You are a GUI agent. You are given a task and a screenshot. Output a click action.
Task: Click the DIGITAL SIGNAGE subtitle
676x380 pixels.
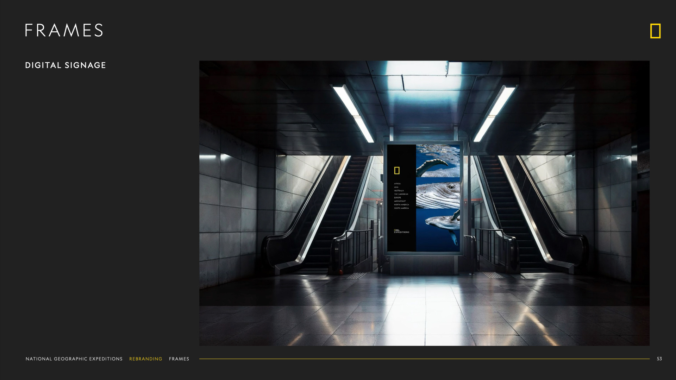(65, 65)
